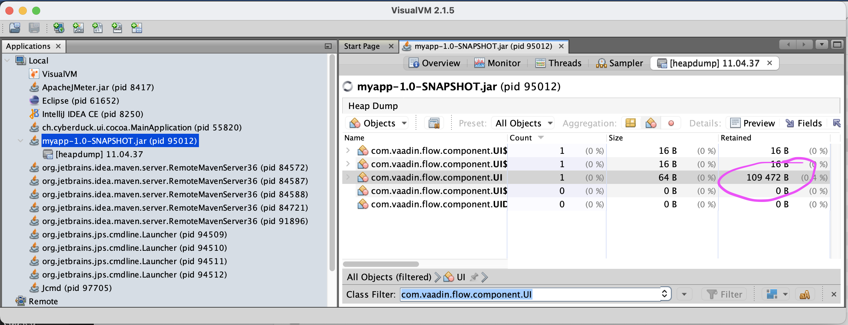Select the case-sensitive filter match icon
Screen dimensions: 848x325
click(x=805, y=294)
